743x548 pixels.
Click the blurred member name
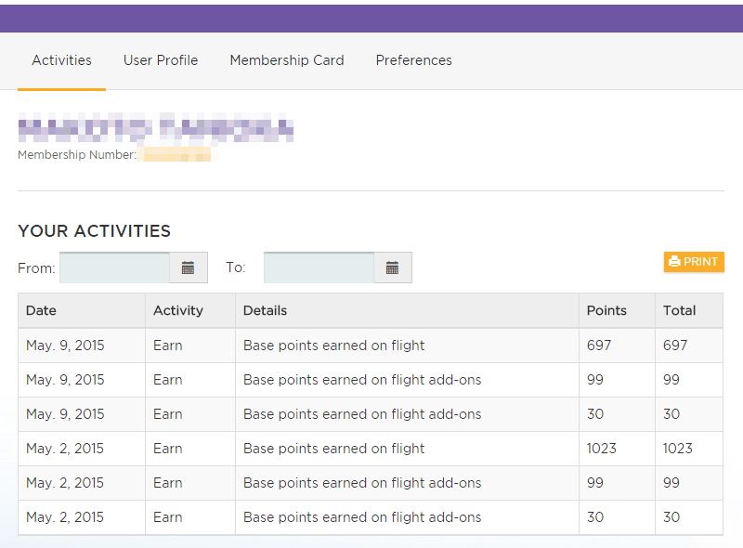point(155,128)
